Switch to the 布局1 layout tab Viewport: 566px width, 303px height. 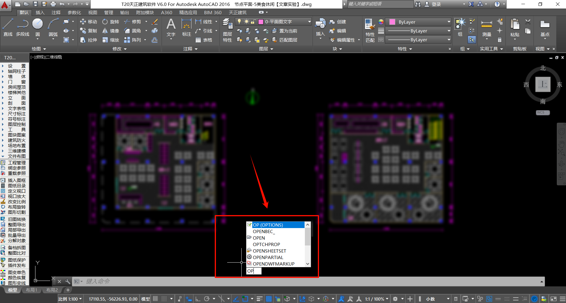pyautogui.click(x=31, y=290)
